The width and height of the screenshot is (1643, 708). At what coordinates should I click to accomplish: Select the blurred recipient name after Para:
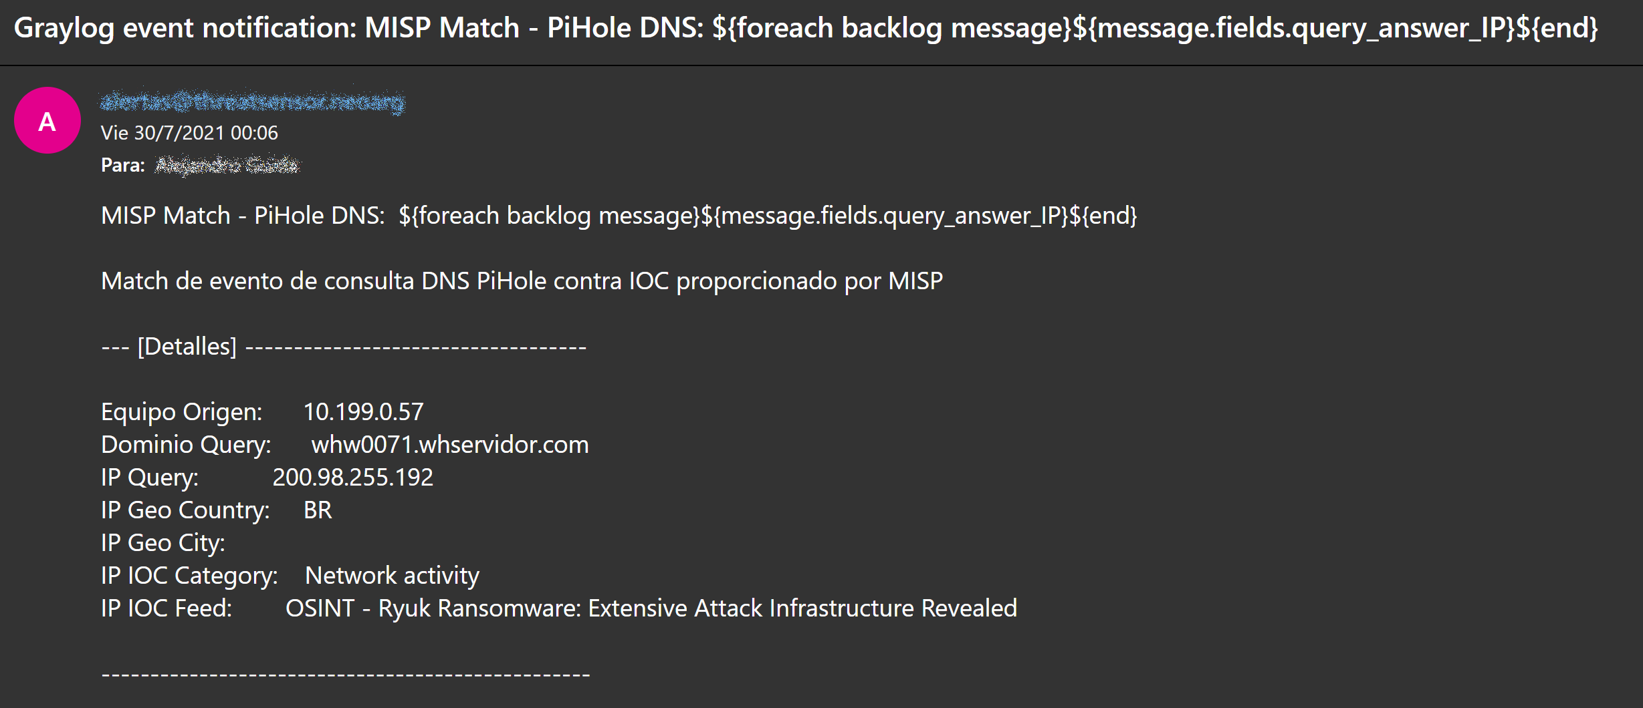click(227, 165)
